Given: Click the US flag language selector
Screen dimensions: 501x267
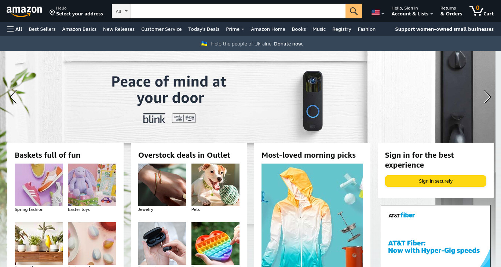Looking at the screenshot, I should tap(378, 13).
